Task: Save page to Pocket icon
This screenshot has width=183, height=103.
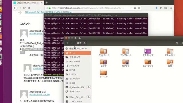Action: point(135,8)
